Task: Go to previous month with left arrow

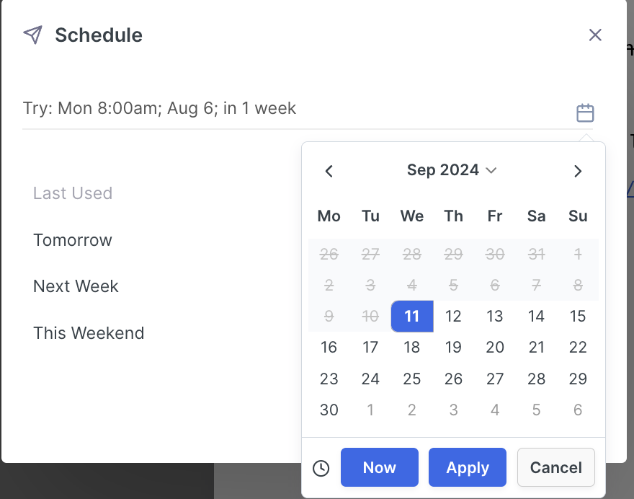Action: click(329, 171)
